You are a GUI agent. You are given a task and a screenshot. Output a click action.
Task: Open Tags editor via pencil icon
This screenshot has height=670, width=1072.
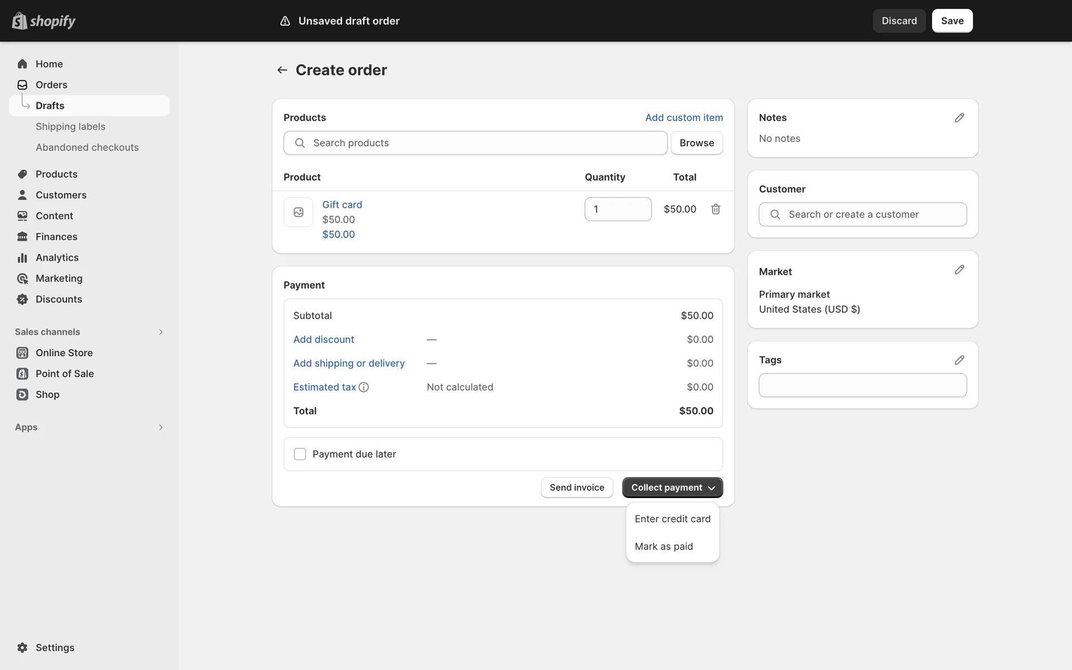(x=959, y=360)
